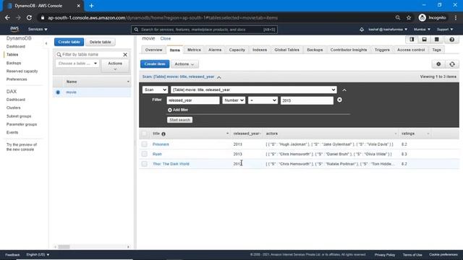Change the Scan/Query type dropdown
This screenshot has width=463, height=260.
[155, 90]
